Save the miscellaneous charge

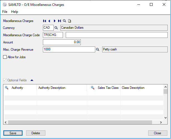pyautogui.click(x=13, y=133)
